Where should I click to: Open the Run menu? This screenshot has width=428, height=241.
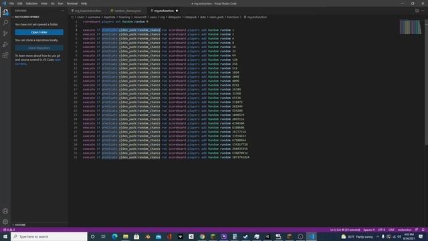click(x=61, y=3)
